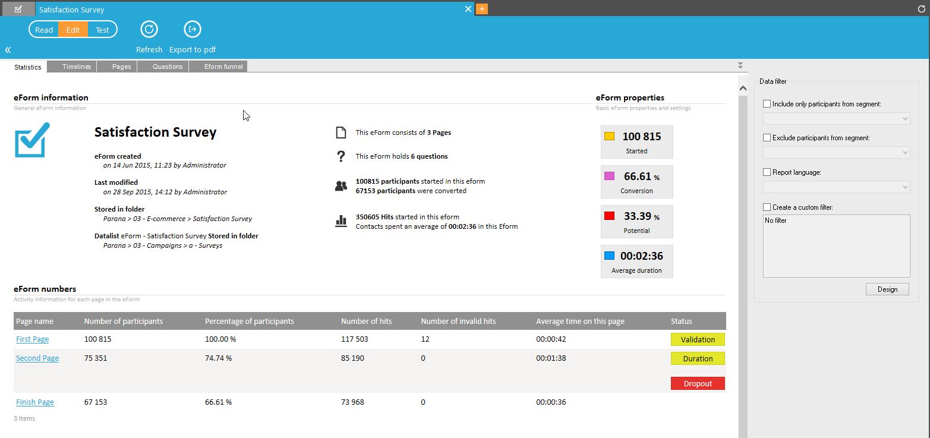Image resolution: width=930 pixels, height=438 pixels.
Task: Toggle the Report language checkbox
Action: 767,172
